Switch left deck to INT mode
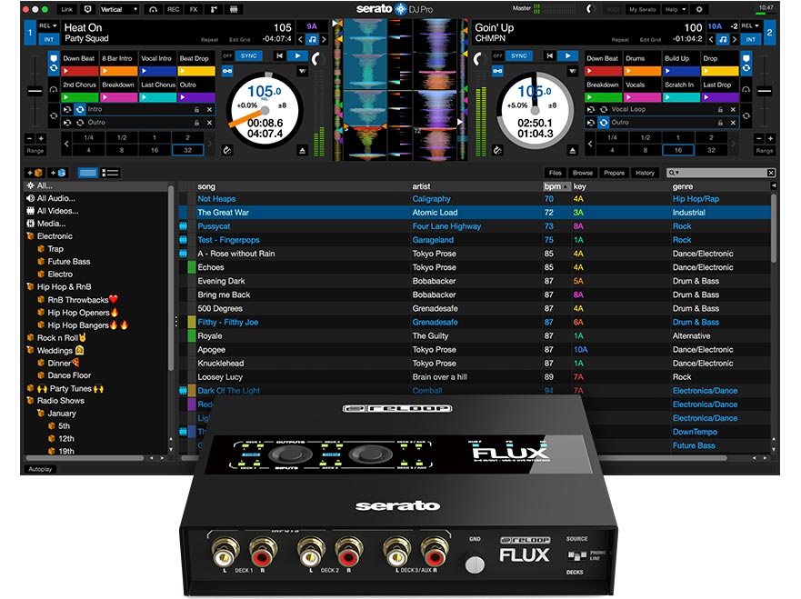Screen dimensions: 801x599 point(50,40)
